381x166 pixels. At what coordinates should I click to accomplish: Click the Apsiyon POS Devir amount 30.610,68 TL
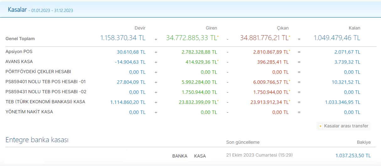tap(131, 52)
